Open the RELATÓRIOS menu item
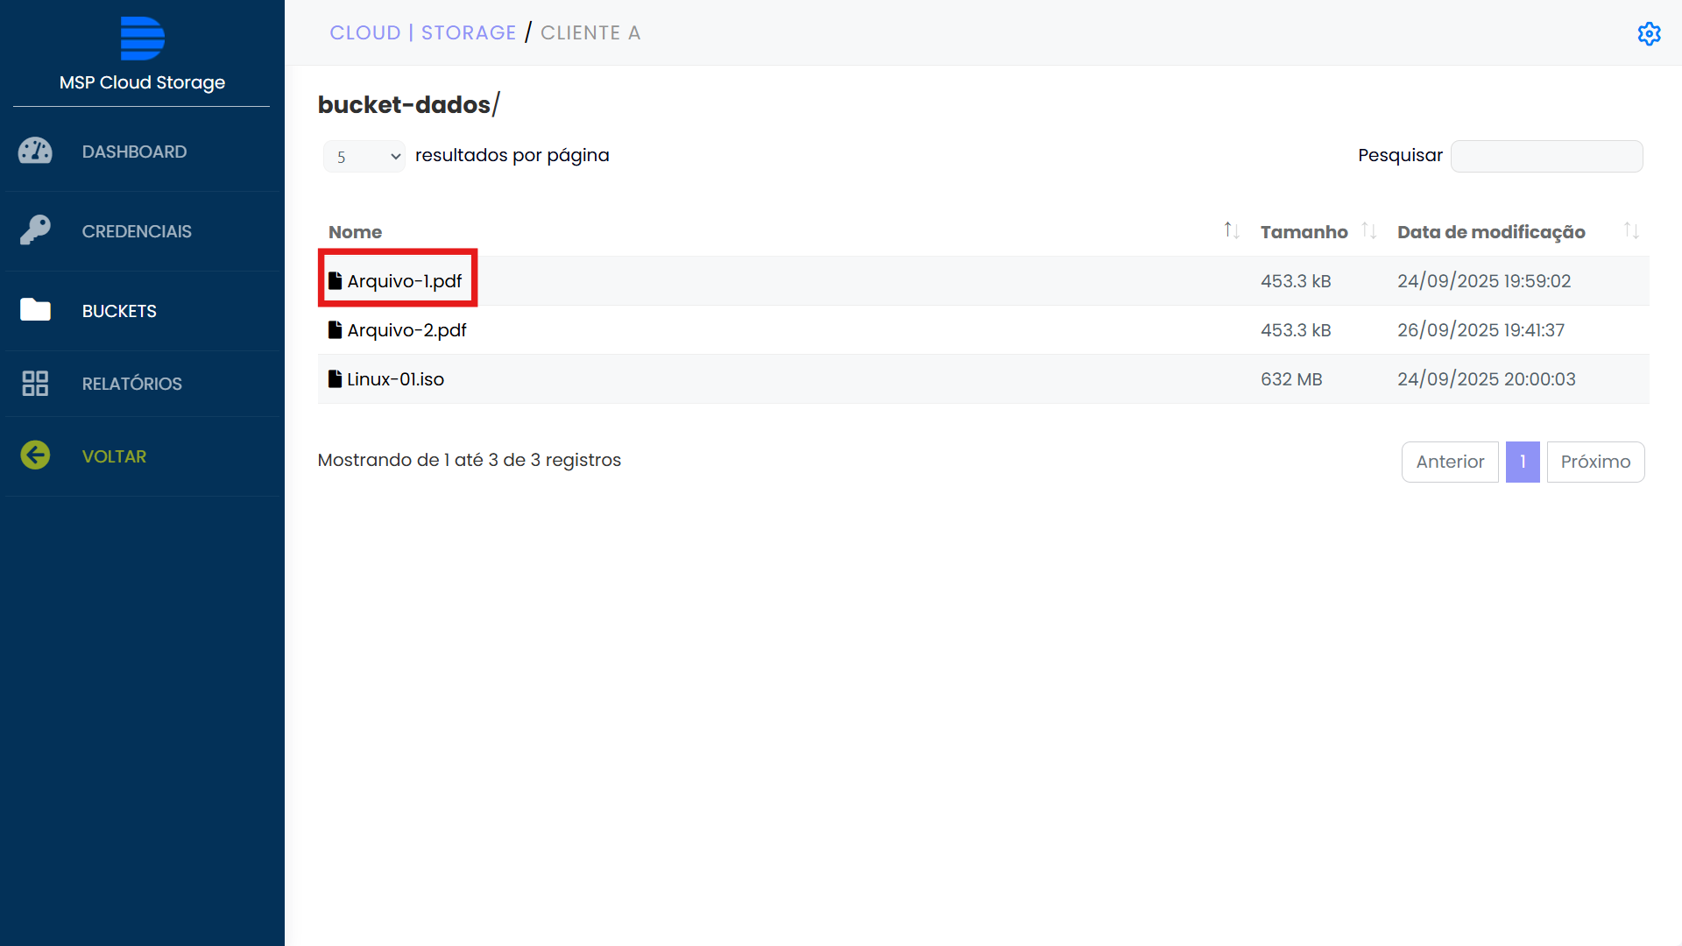Screen dimensions: 1682x946 coord(131,384)
